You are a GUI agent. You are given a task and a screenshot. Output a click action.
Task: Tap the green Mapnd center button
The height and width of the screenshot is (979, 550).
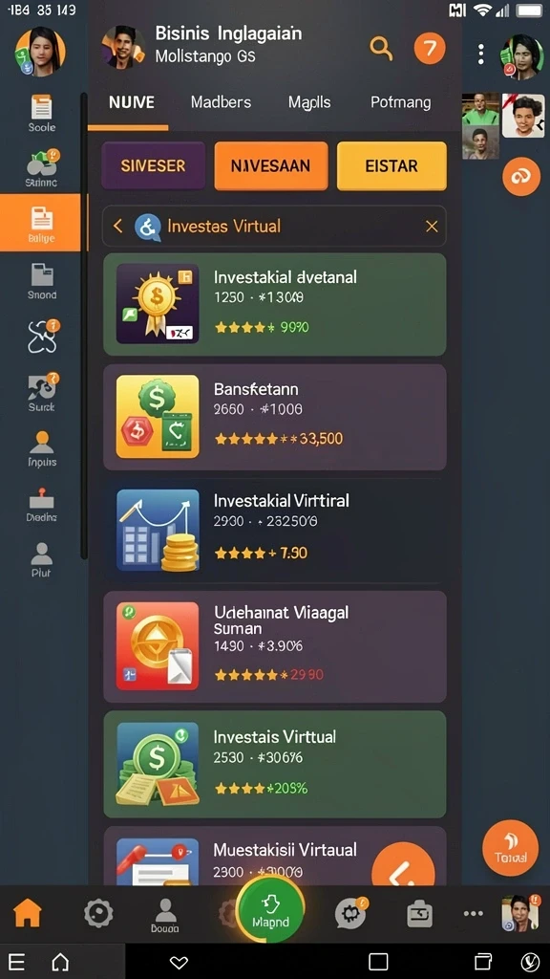[270, 908]
